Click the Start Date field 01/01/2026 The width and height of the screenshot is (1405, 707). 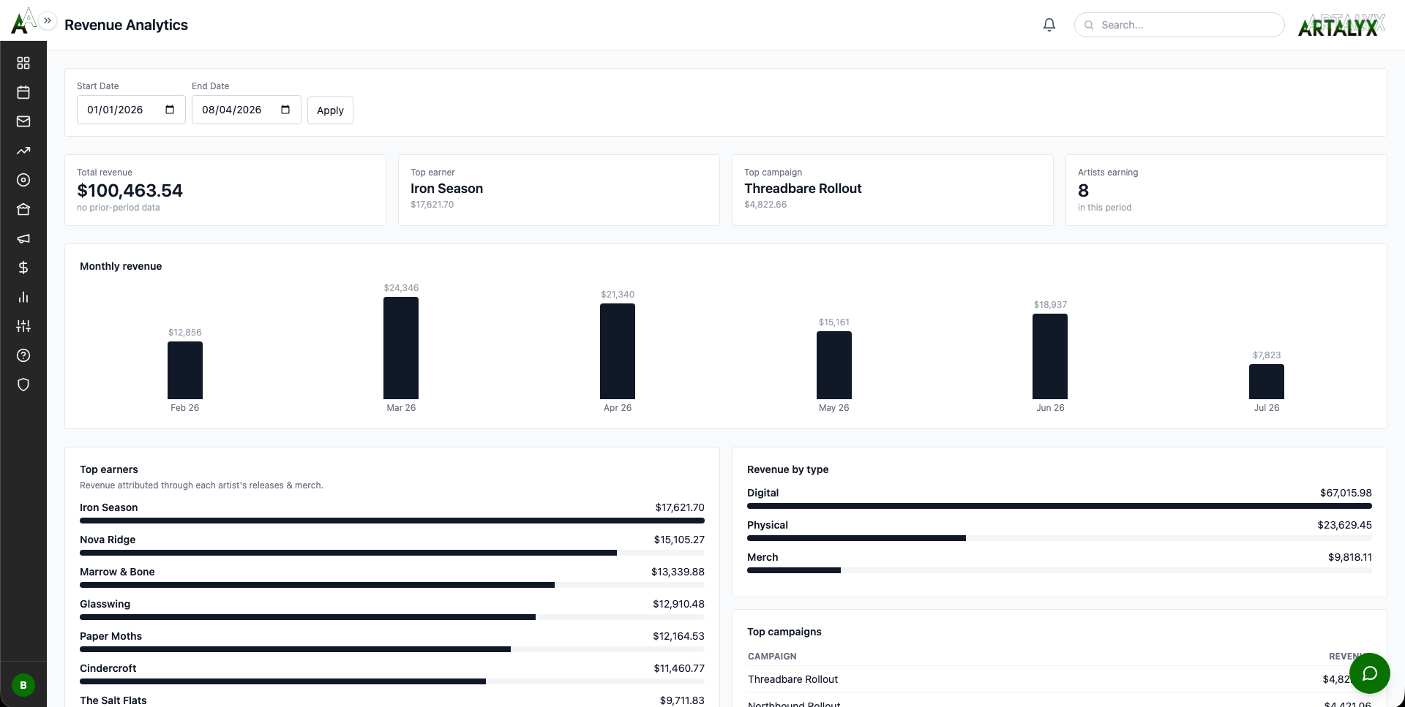pyautogui.click(x=131, y=110)
